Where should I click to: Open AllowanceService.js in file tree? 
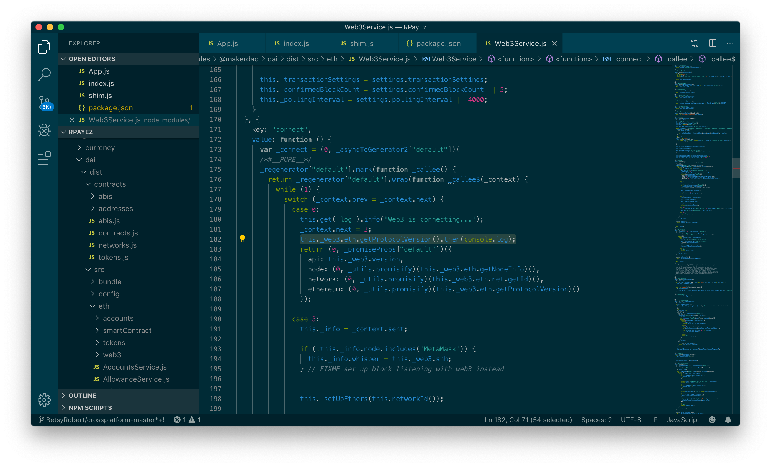coord(128,379)
